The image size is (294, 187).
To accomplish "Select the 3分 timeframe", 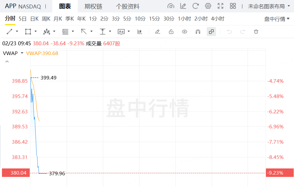I will click(x=116, y=19).
